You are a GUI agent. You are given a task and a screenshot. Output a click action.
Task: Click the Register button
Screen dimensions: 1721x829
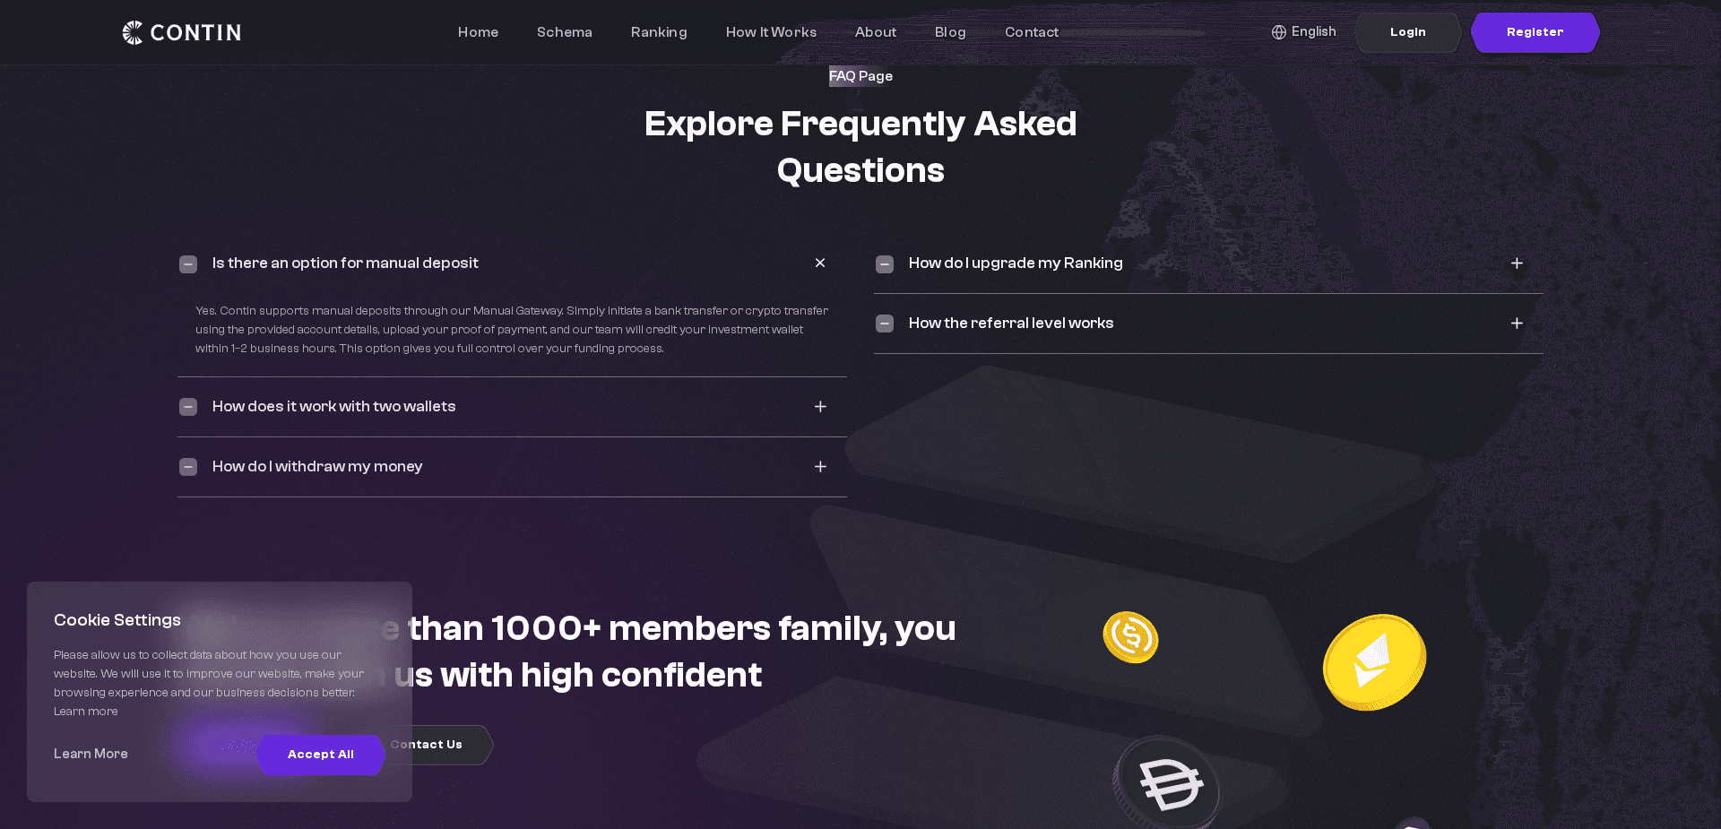[1535, 31]
